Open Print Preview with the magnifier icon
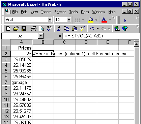The height and width of the screenshot is (124, 141). (41, 29)
